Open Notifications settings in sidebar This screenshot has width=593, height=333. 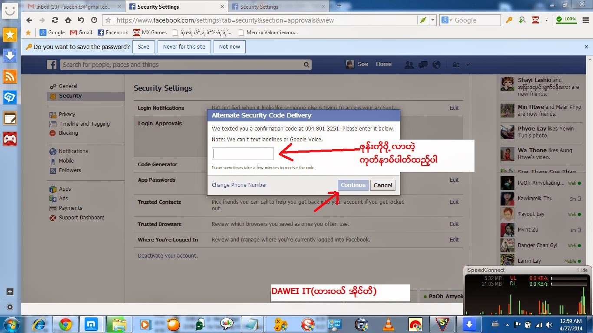tap(73, 151)
